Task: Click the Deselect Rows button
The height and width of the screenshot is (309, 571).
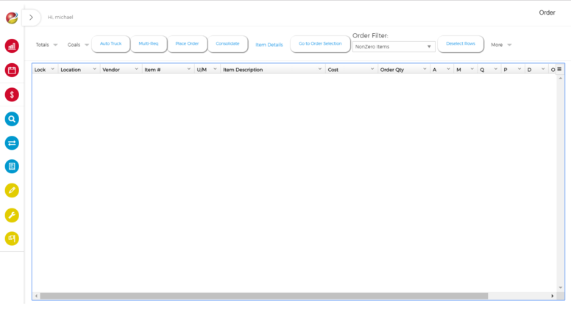Action: click(x=461, y=43)
